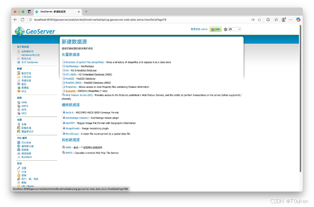Open a new browser tab

pos(86,12)
